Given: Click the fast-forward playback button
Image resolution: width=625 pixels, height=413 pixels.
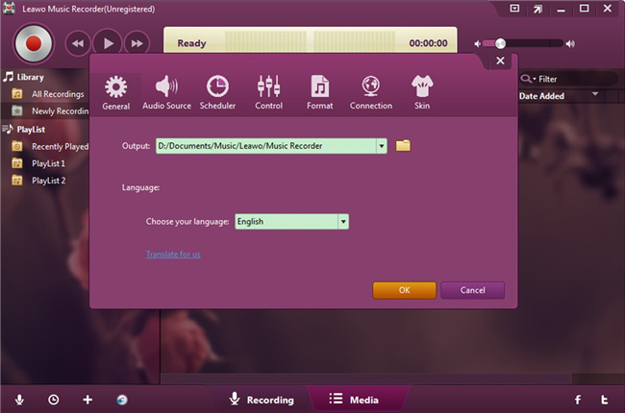Looking at the screenshot, I should point(137,43).
